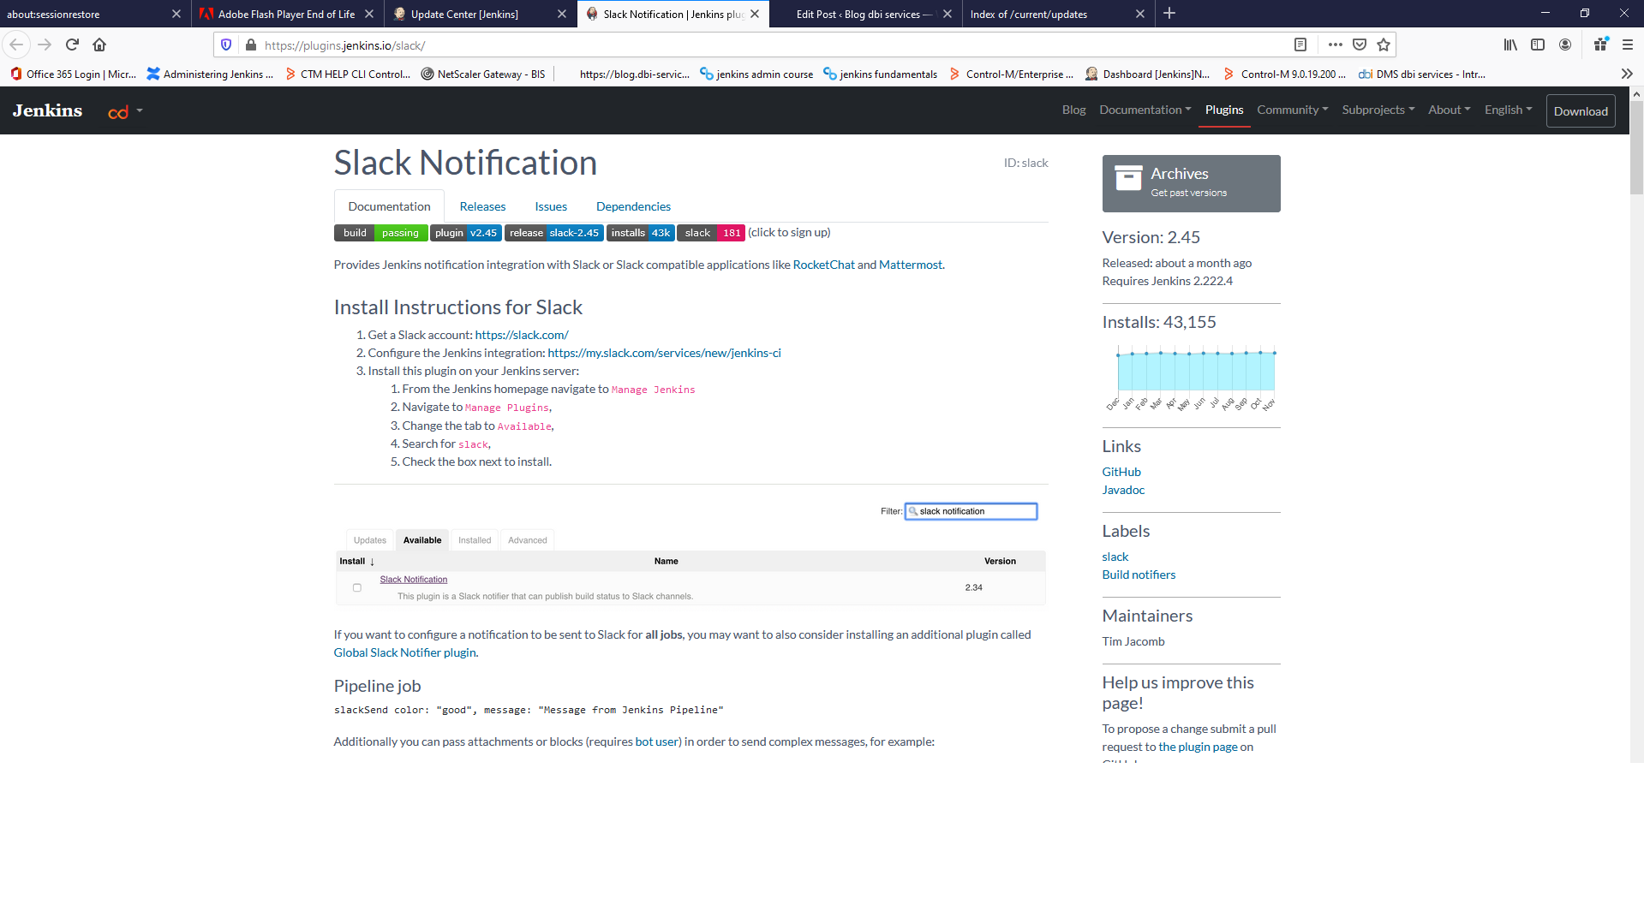Click the Archives Get past versions box
The height and width of the screenshot is (923, 1644).
[1191, 183]
